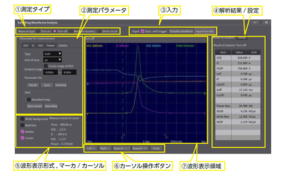The image size is (286, 177).
Task: Toggle the Cursor range of DSO checkbox
Action: 46,66
